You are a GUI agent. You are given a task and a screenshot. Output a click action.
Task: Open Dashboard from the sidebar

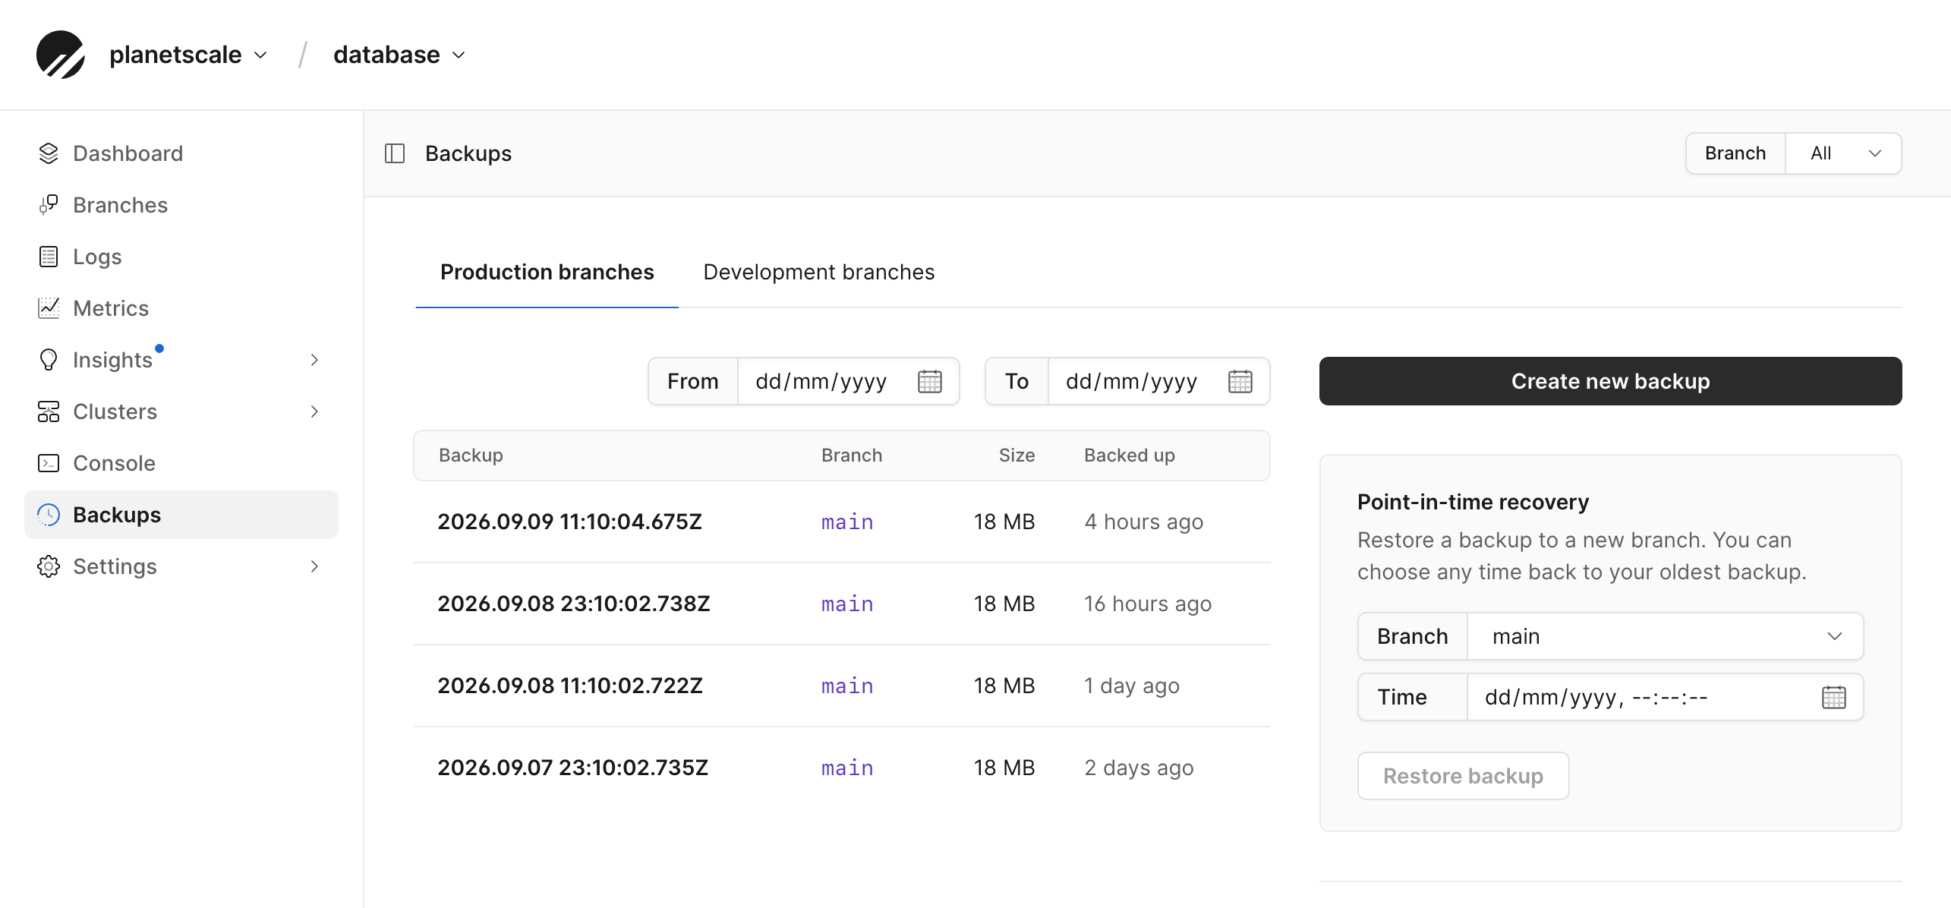181,153
